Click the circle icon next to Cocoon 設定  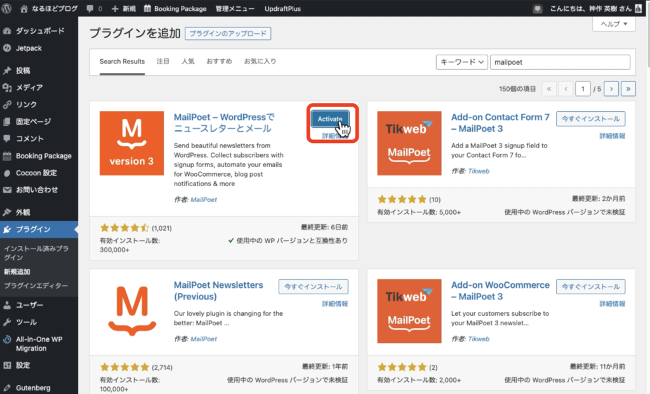[x=7, y=173]
